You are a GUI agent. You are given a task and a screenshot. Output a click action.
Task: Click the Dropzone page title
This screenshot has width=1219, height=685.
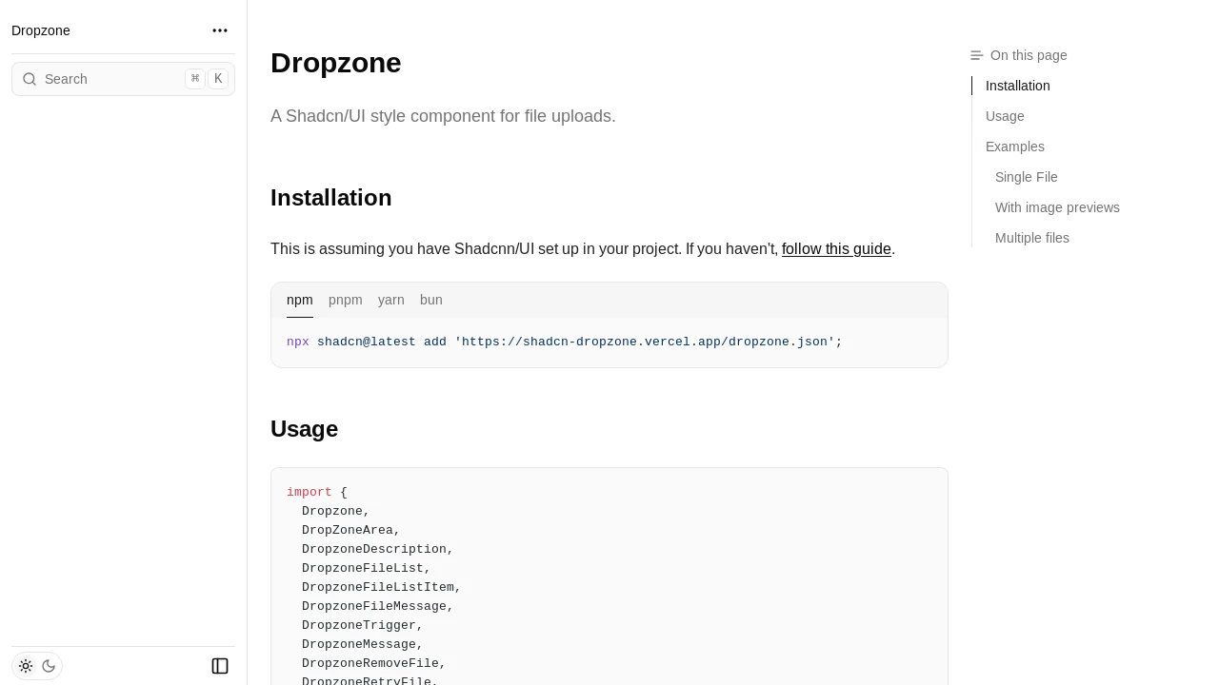336,63
